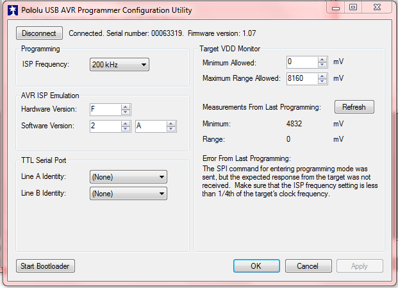Refresh measurements from last programming

[x=354, y=107]
